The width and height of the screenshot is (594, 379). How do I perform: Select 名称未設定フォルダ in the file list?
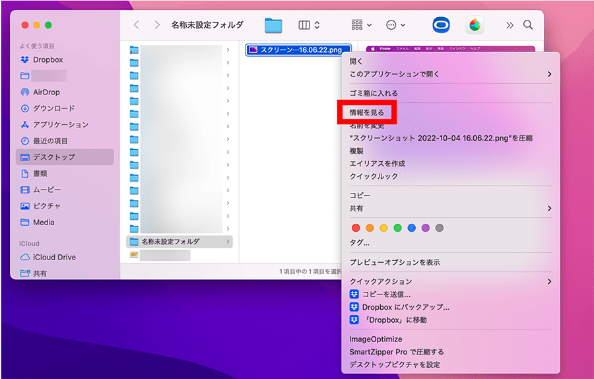tap(170, 241)
